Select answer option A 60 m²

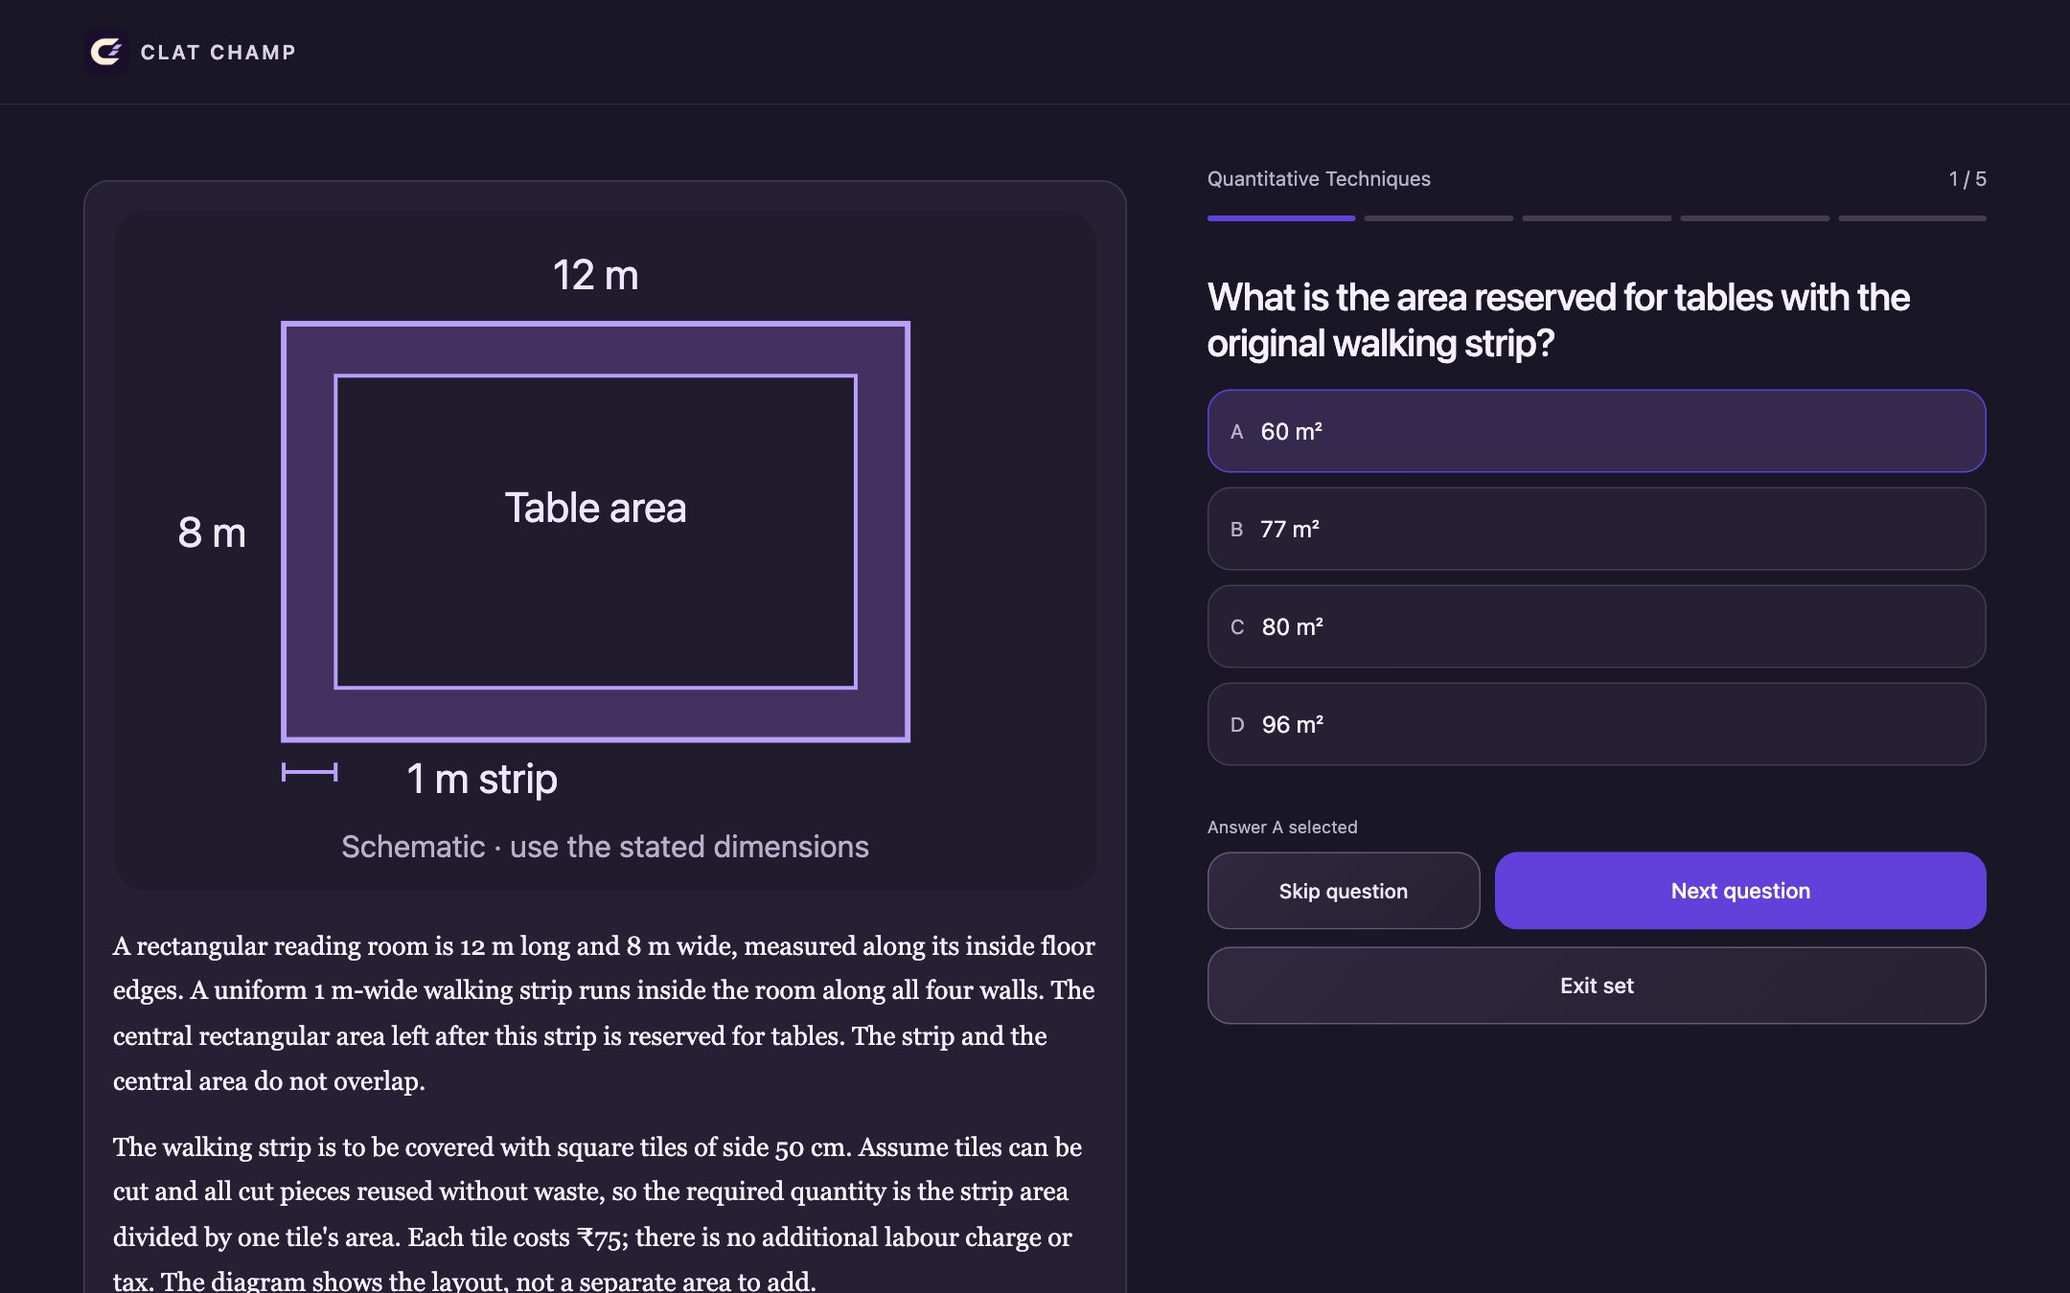point(1596,431)
